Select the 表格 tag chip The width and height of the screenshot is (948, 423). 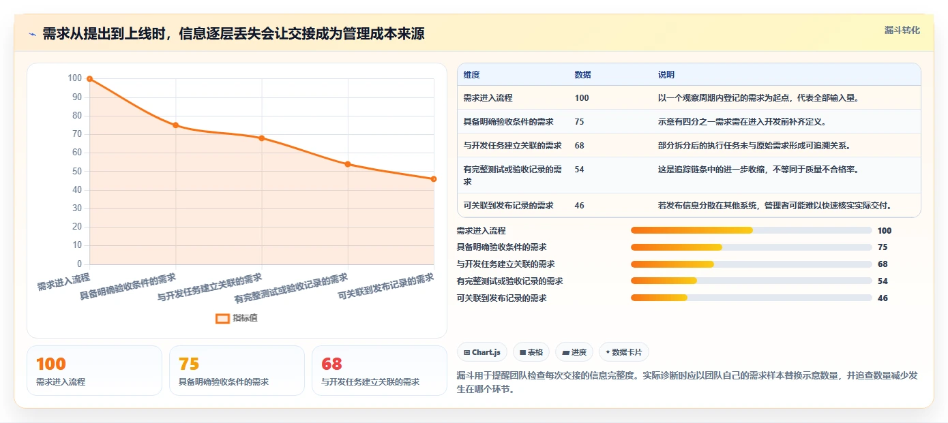click(x=531, y=352)
